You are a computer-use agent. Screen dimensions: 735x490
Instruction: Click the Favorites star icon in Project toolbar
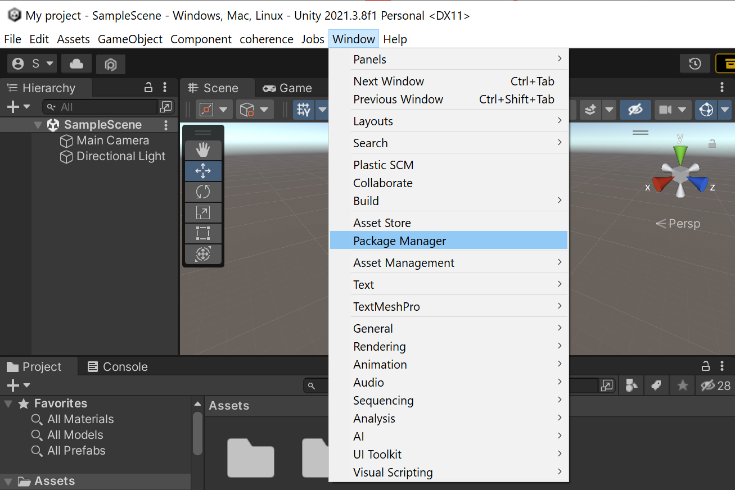click(x=682, y=385)
